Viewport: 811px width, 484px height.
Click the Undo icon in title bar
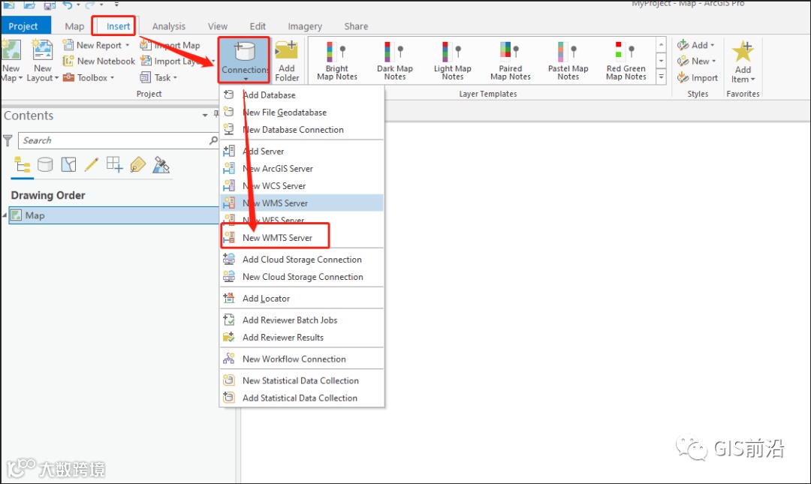pyautogui.click(x=68, y=5)
